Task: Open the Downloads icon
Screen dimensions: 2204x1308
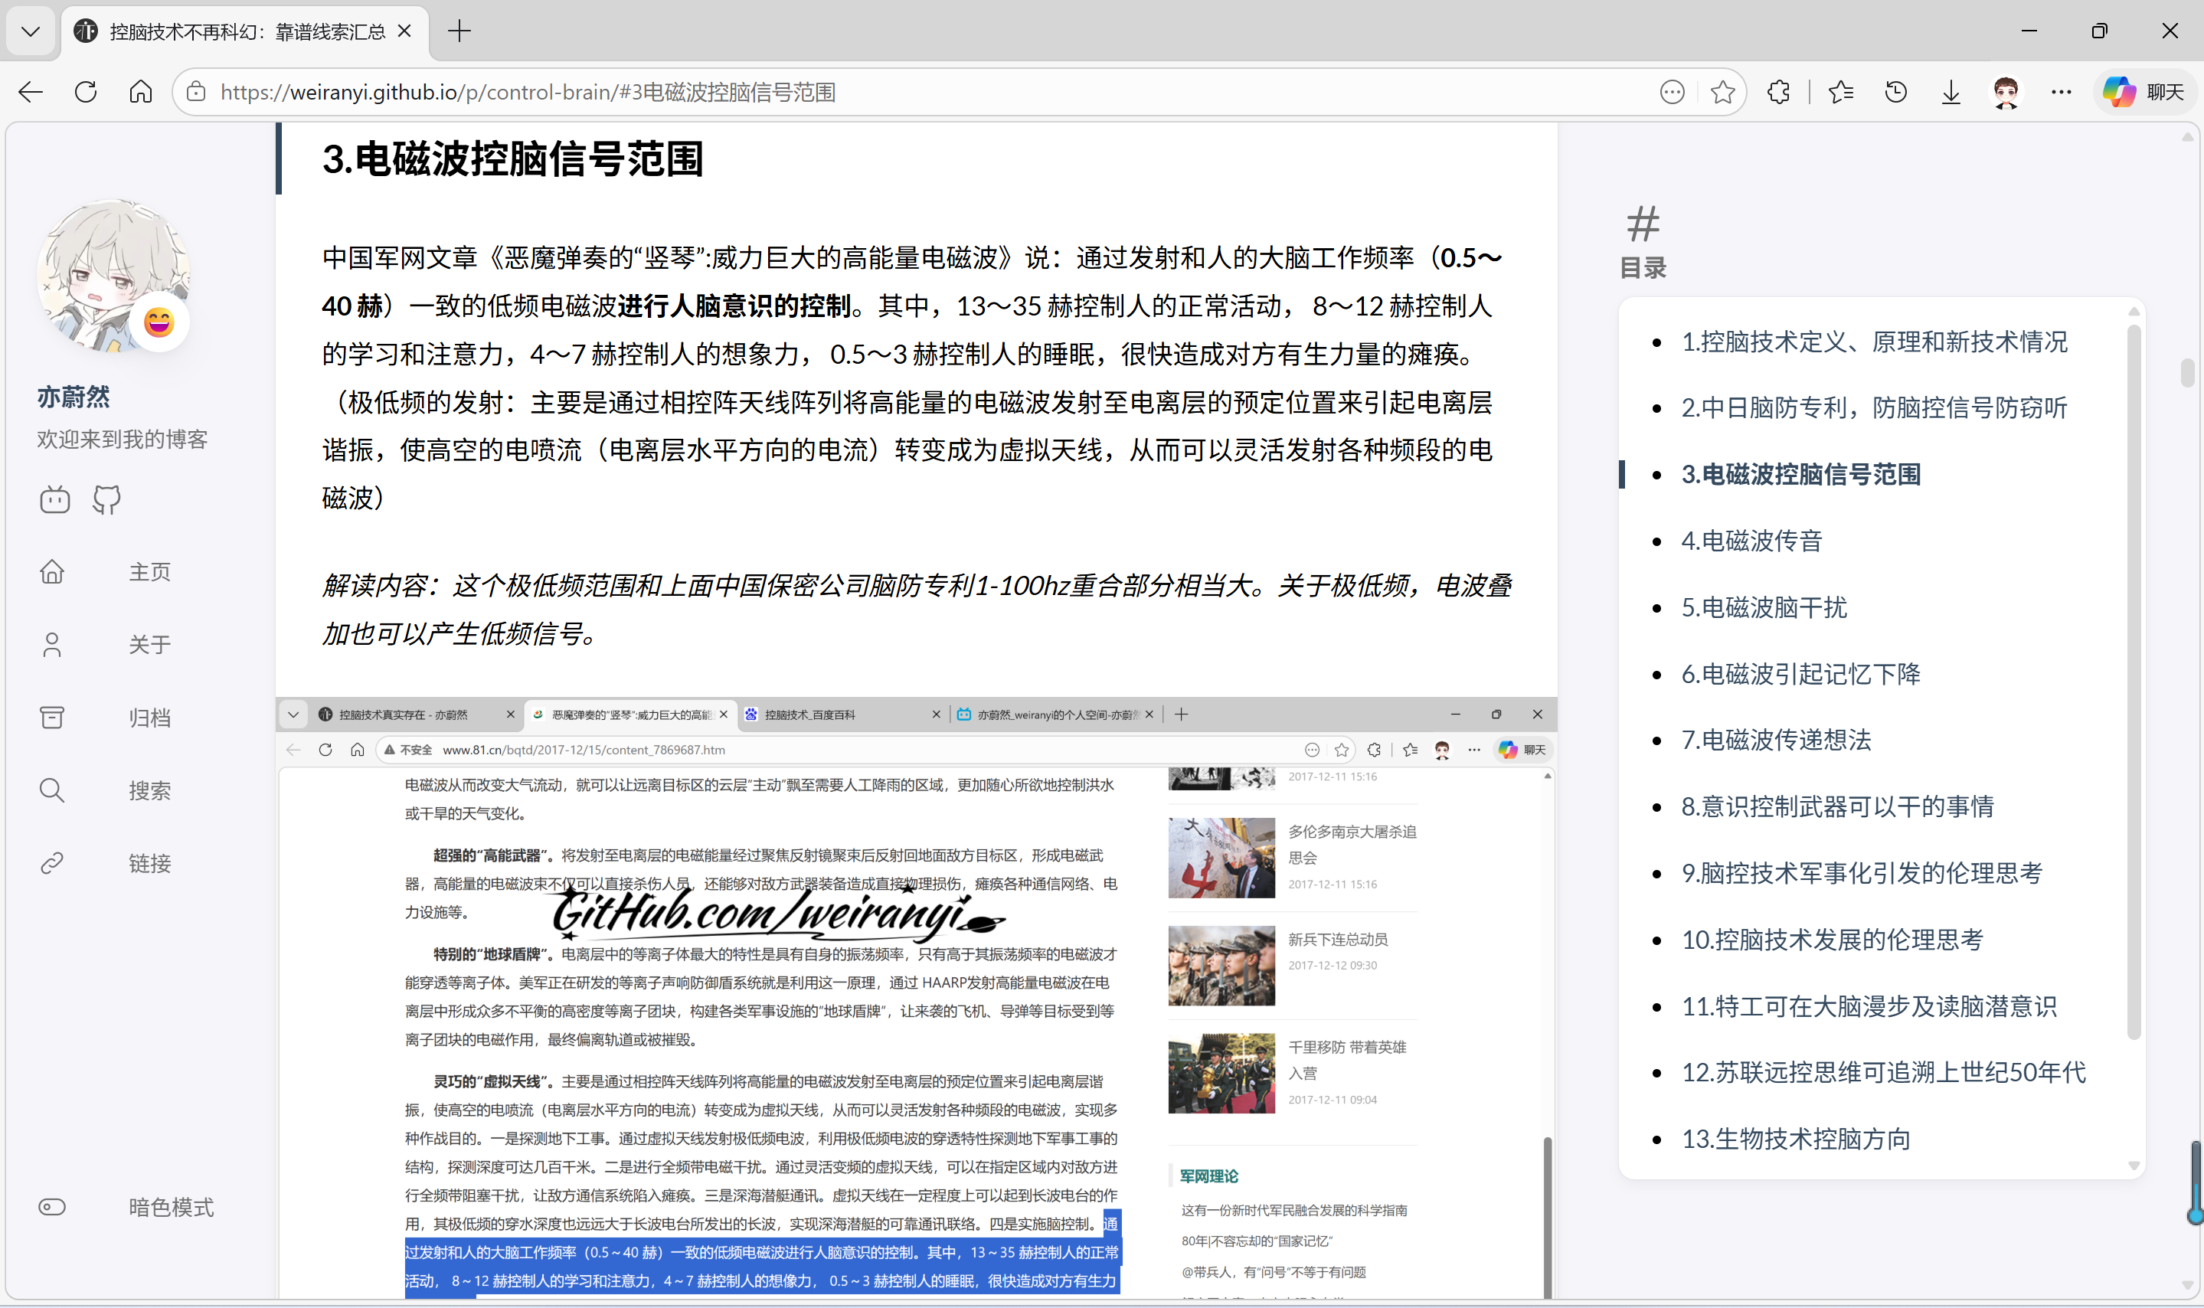Action: point(1951,92)
